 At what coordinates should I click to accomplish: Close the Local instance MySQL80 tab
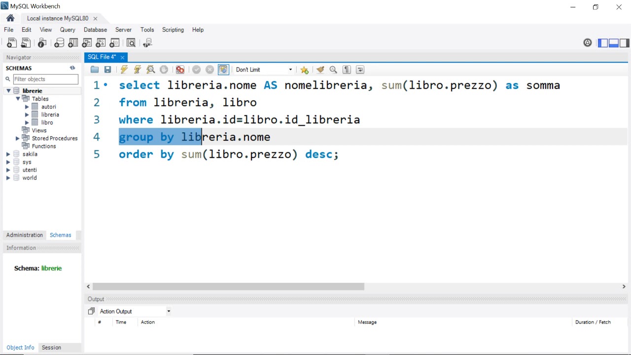pos(95,18)
